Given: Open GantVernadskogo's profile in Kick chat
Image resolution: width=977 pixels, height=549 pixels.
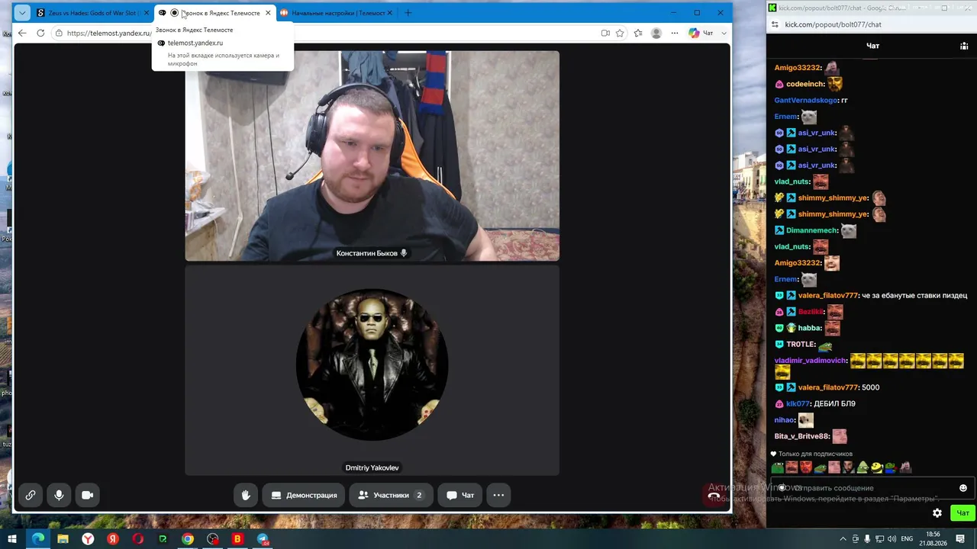Looking at the screenshot, I should click(x=806, y=101).
